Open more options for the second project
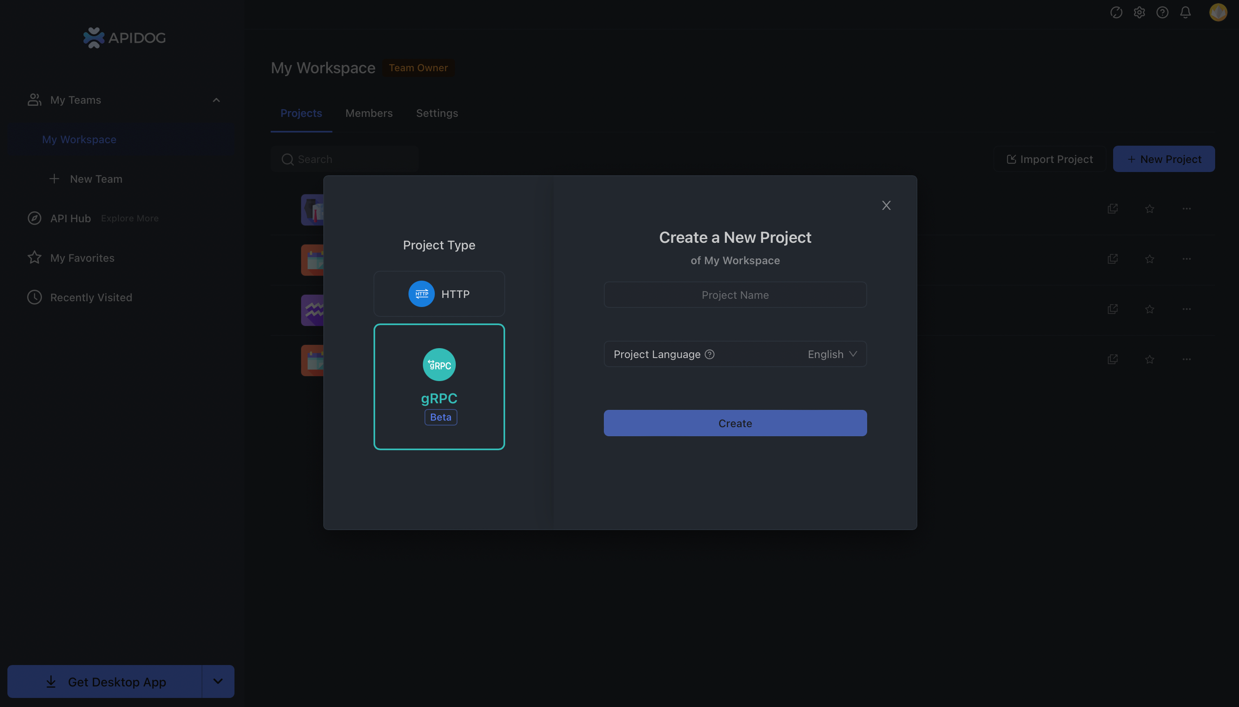1239x707 pixels. click(x=1187, y=259)
